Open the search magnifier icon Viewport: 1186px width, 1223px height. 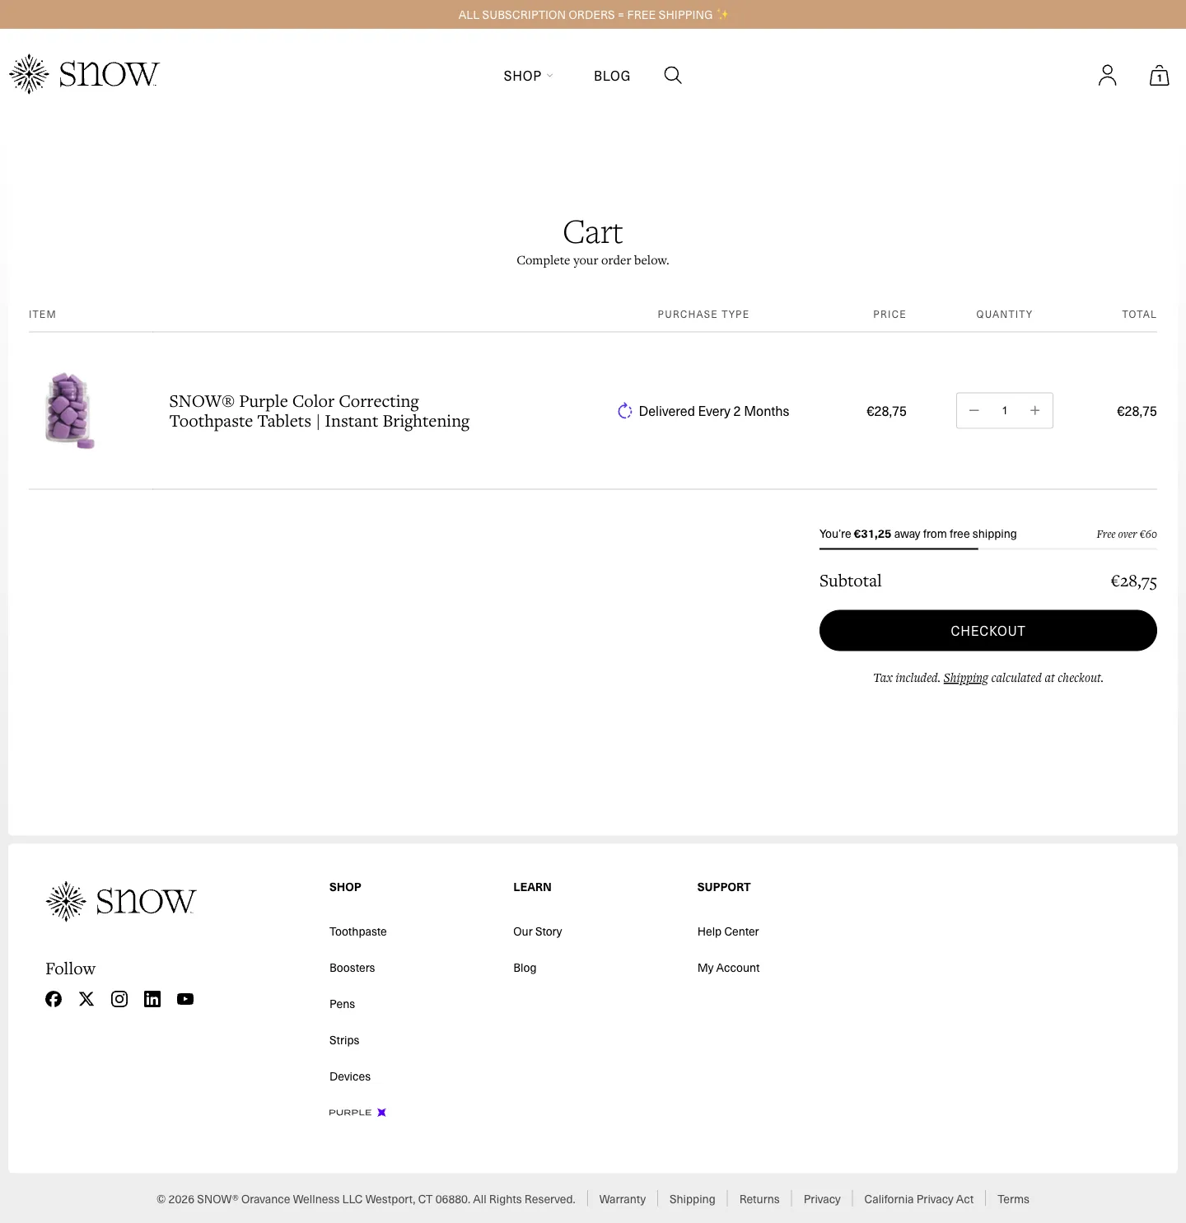673,75
